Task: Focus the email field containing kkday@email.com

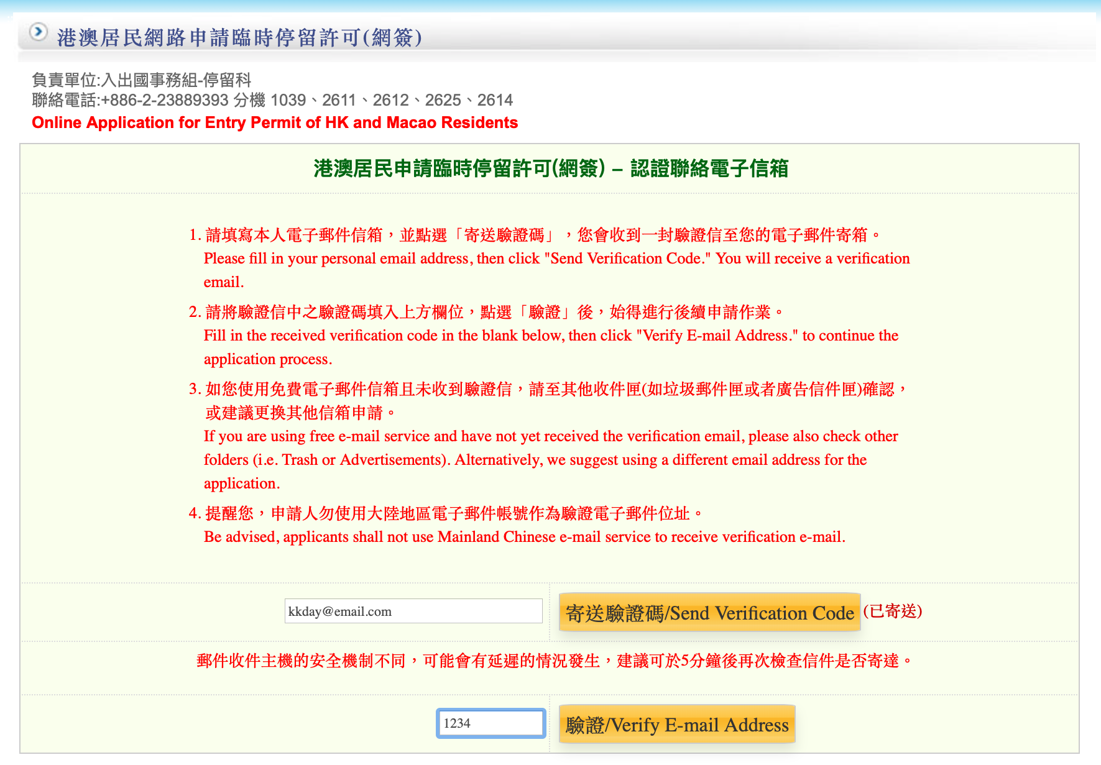Action: pos(413,612)
